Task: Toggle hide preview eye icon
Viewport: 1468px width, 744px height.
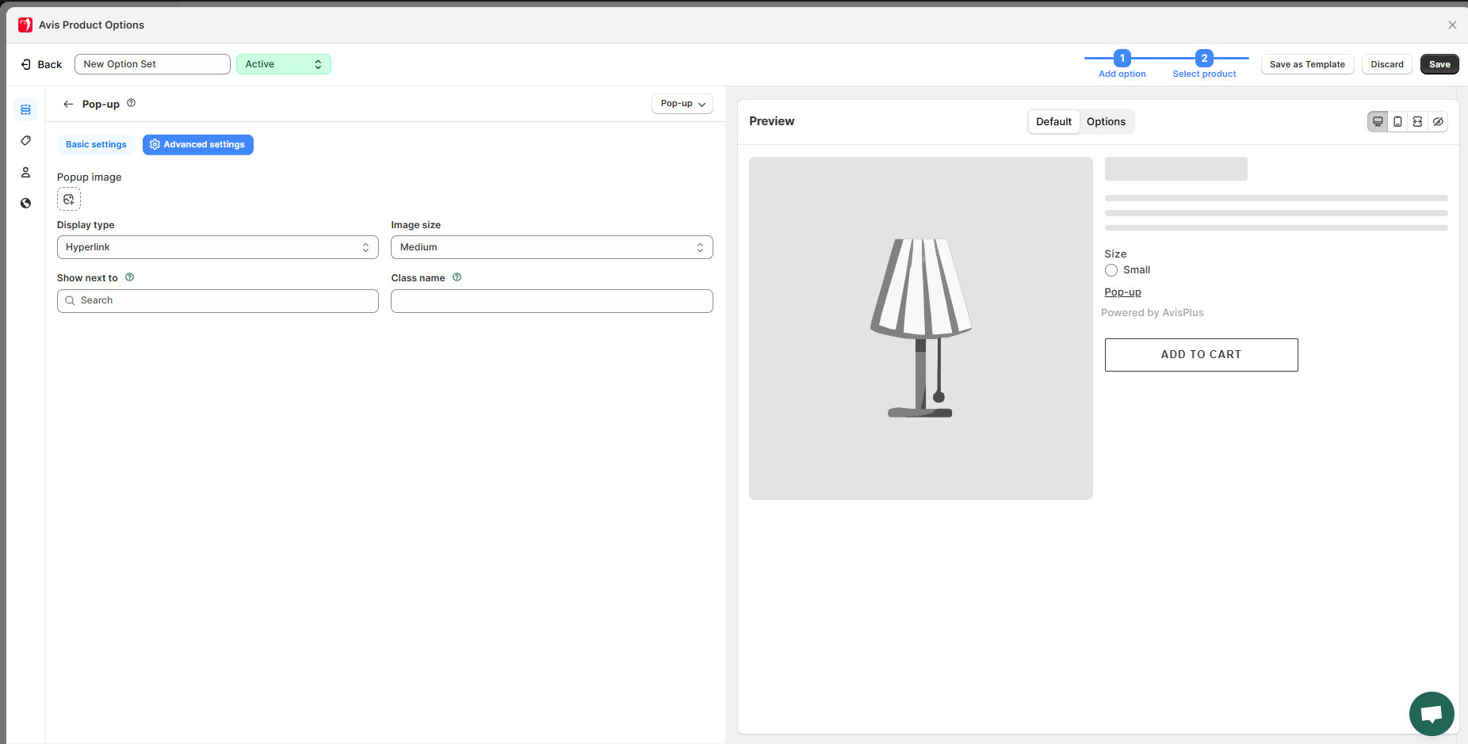Action: pos(1438,121)
